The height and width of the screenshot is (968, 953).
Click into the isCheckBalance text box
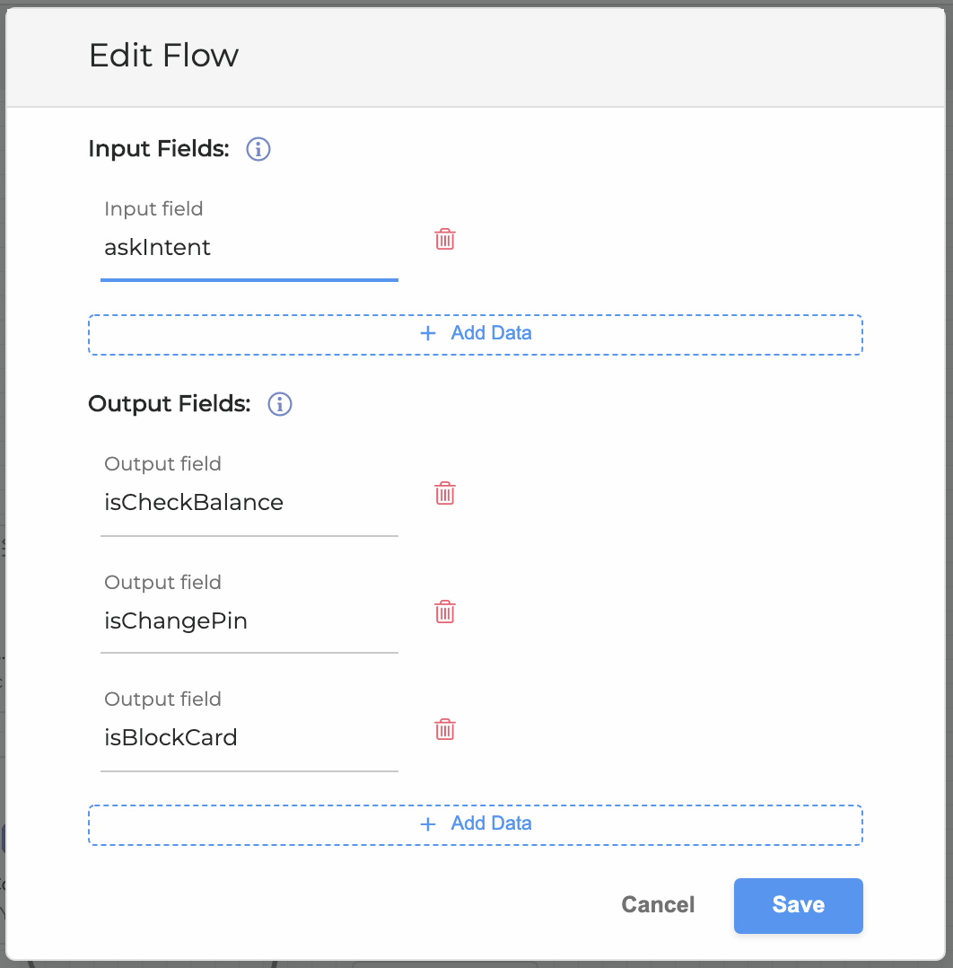click(249, 503)
